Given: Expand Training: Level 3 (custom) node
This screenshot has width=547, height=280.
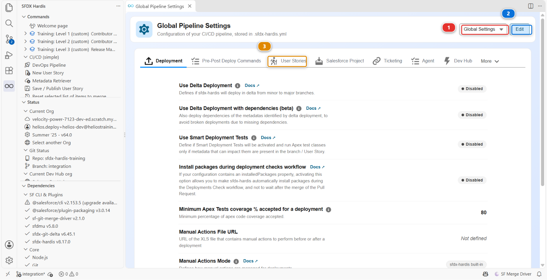Looking at the screenshot, I should (25, 49).
